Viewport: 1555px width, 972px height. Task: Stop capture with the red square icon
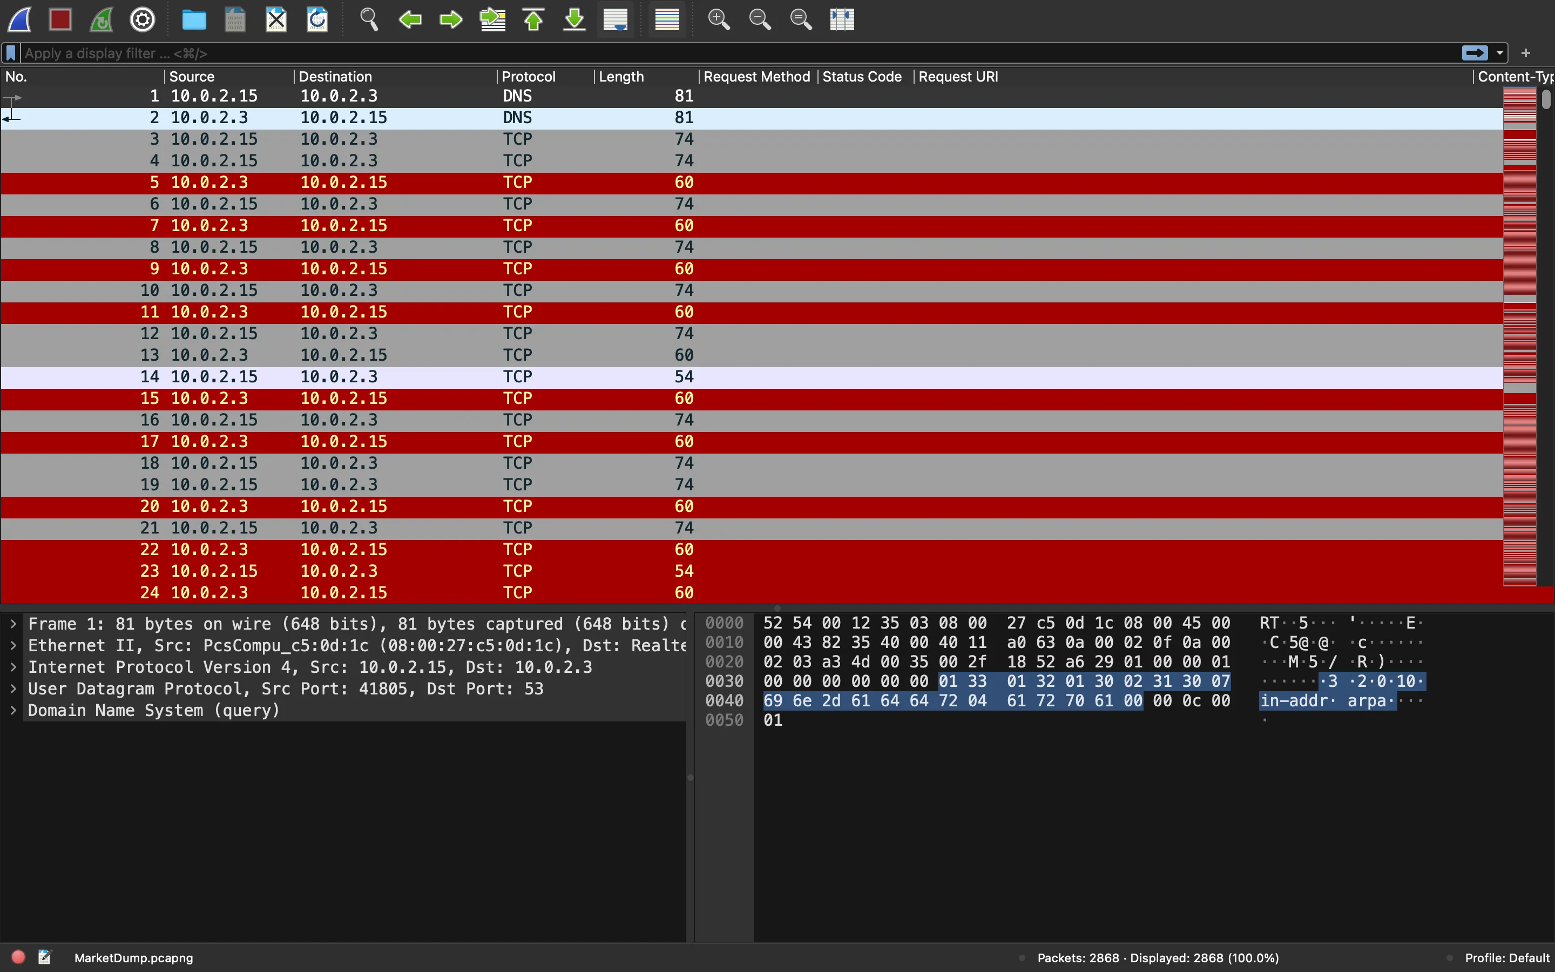click(60, 19)
